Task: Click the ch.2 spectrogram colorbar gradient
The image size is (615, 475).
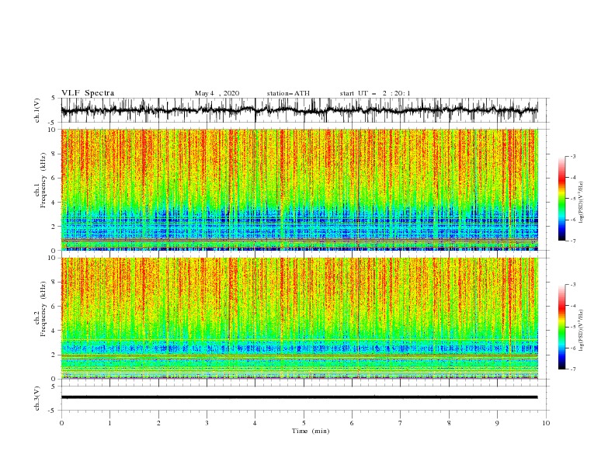Action: [561, 327]
